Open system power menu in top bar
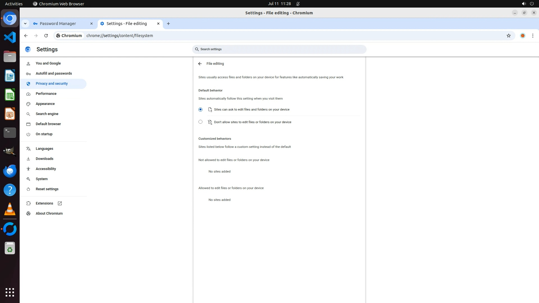Image resolution: width=539 pixels, height=303 pixels. pyautogui.click(x=532, y=4)
